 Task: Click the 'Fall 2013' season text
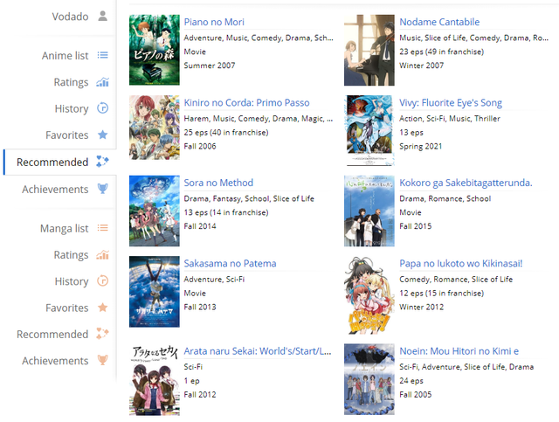tap(200, 308)
